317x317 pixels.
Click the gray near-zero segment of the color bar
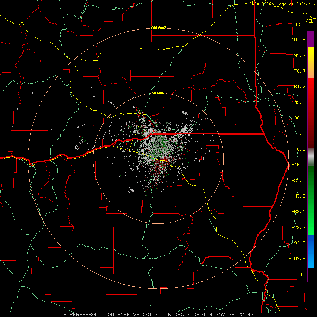311,157
